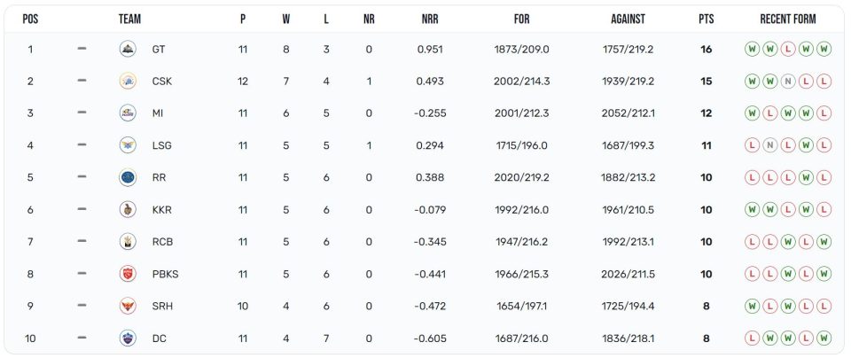This screenshot has height=358, width=851.
Task: Click the RECENT FORM column header
Action: 787,19
